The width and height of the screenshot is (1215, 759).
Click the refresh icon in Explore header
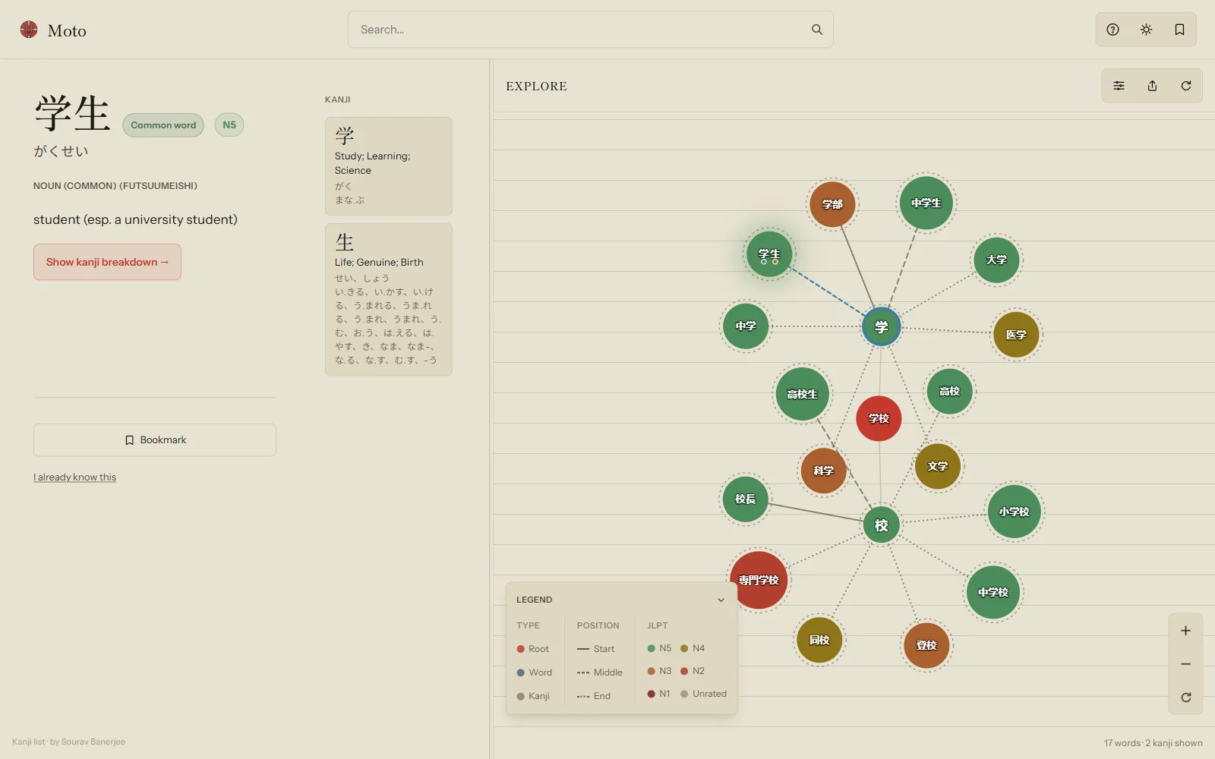1185,86
